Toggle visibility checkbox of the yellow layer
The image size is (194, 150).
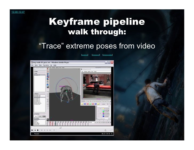(100, 109)
